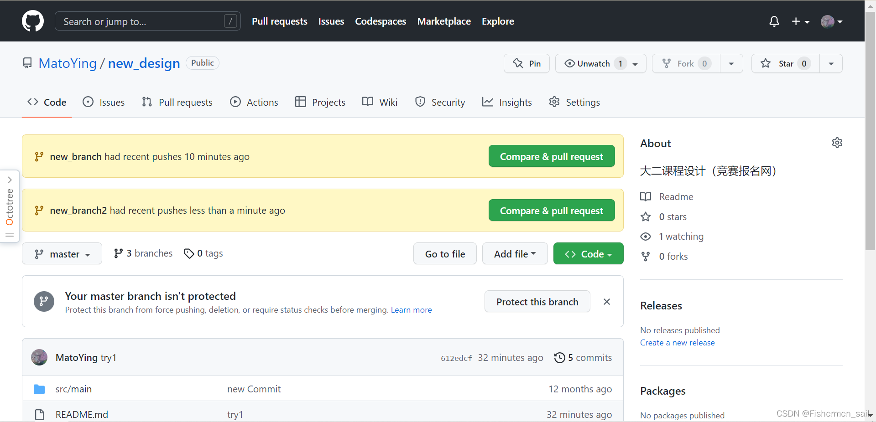Edit About details with gear icon
The height and width of the screenshot is (422, 876).
click(x=837, y=143)
